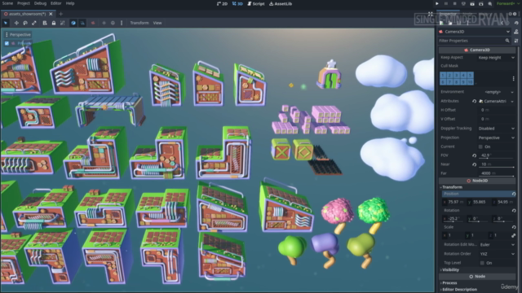522x293 pixels.
Task: Select the Select Mode arrow tool
Action: [6, 23]
